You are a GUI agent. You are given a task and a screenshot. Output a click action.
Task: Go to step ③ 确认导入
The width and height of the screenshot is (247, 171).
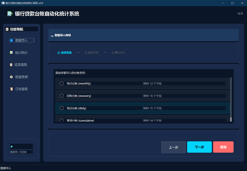118,53
